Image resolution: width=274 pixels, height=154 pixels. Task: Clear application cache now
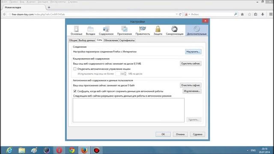click(x=191, y=85)
